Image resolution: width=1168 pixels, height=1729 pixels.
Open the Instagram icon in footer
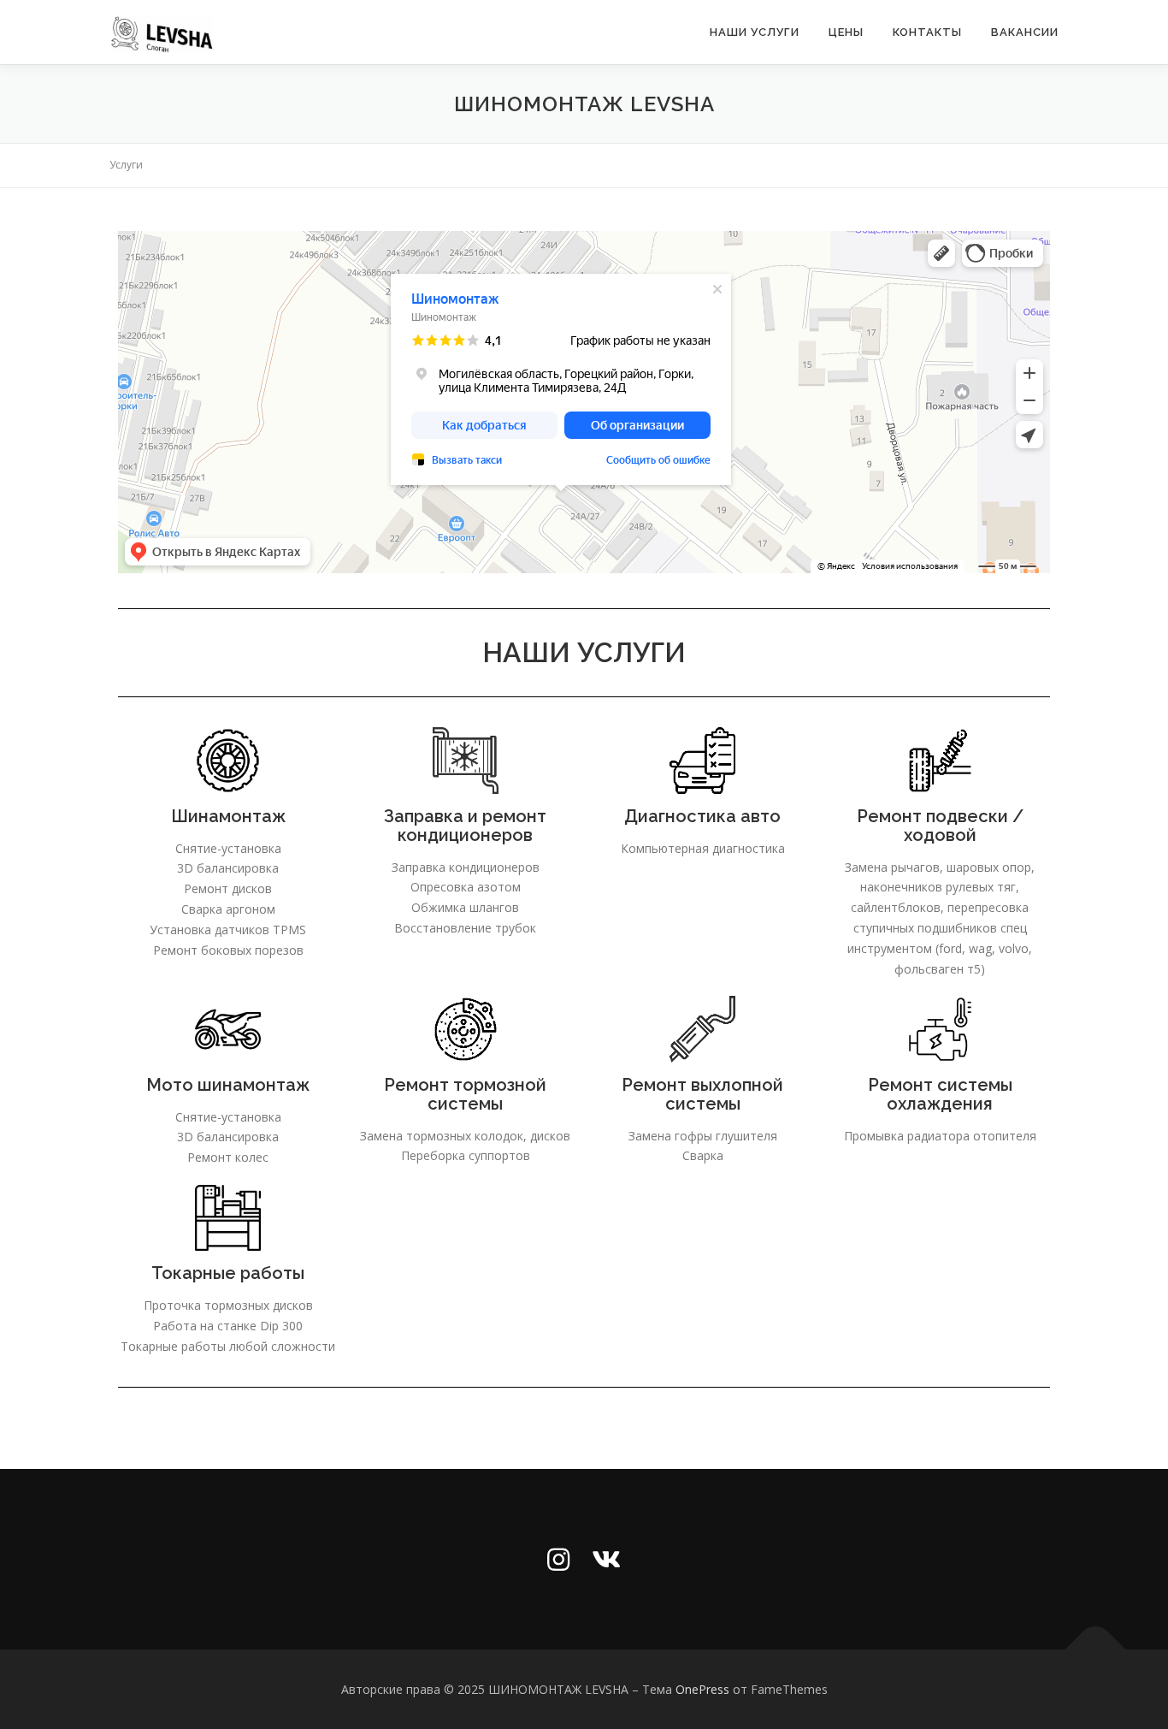click(x=558, y=1560)
